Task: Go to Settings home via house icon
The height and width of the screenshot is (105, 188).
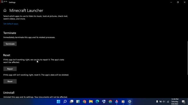Action: [5, 10]
